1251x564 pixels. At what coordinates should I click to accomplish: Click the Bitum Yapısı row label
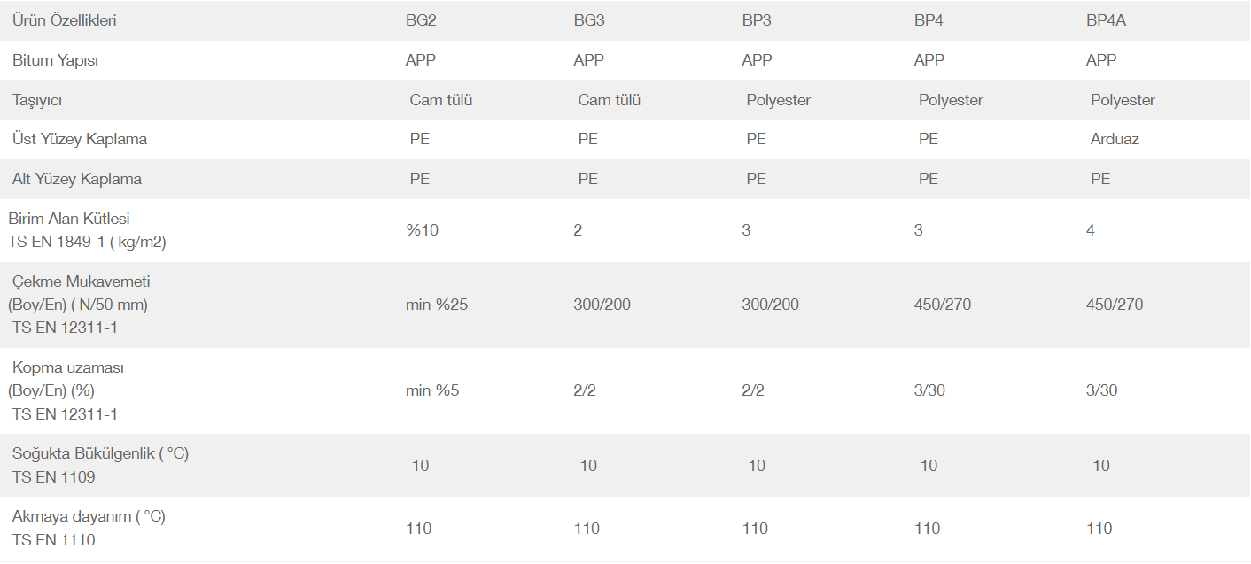(x=55, y=60)
